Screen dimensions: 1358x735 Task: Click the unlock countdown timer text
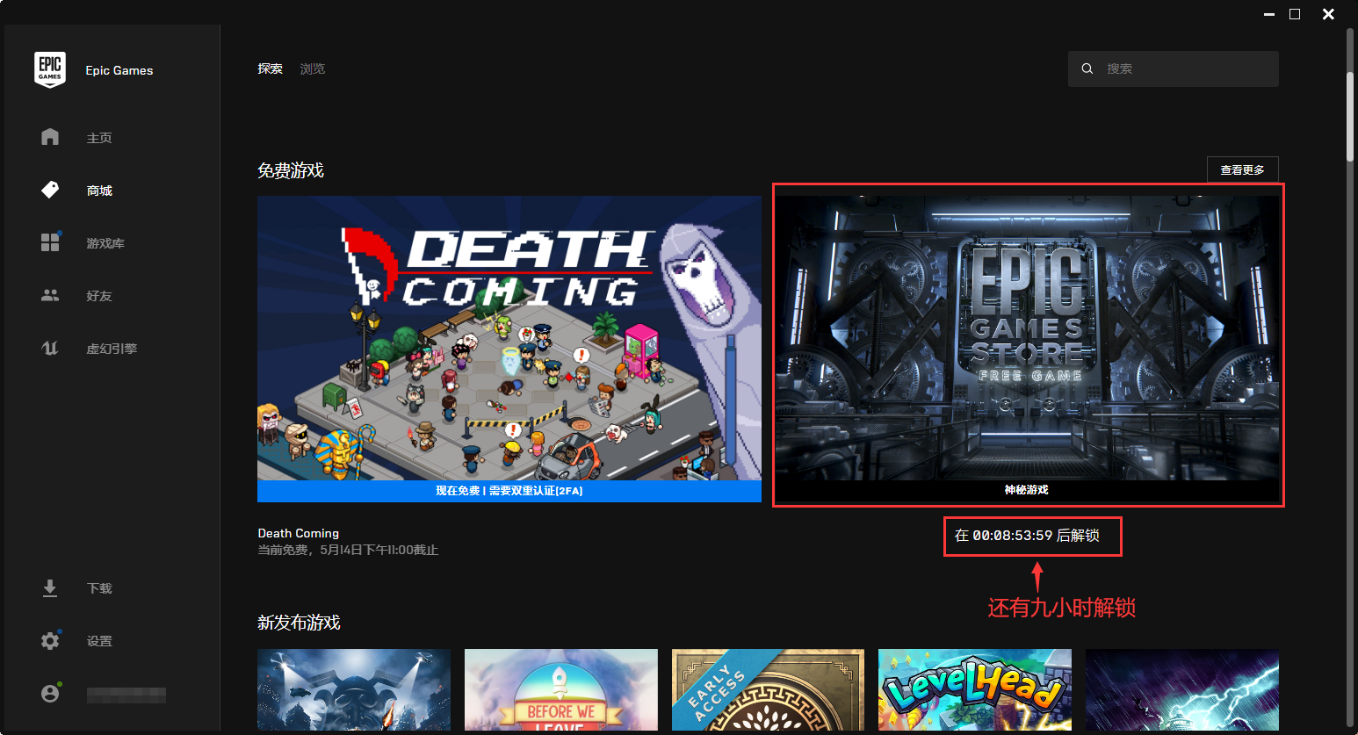(1027, 536)
